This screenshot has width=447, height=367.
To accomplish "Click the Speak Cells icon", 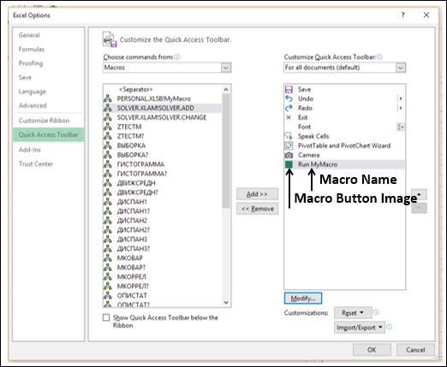I will pyautogui.click(x=289, y=136).
